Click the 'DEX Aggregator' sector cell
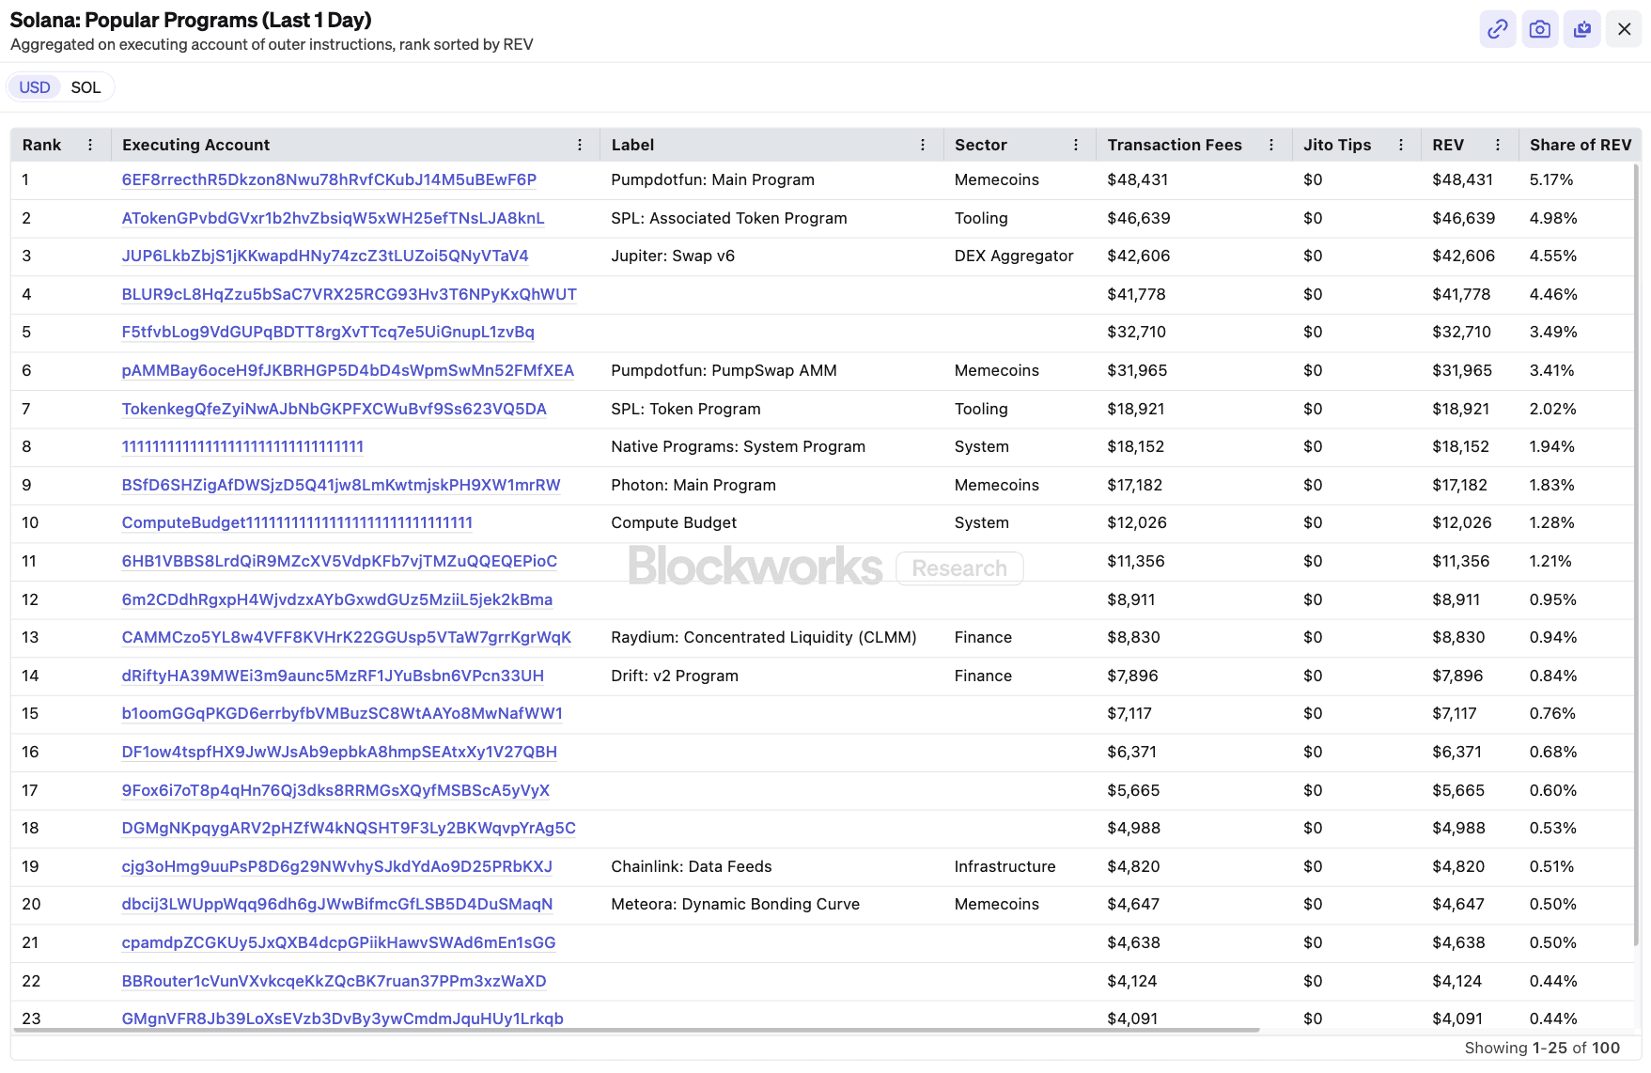This screenshot has height=1073, width=1651. click(1014, 256)
